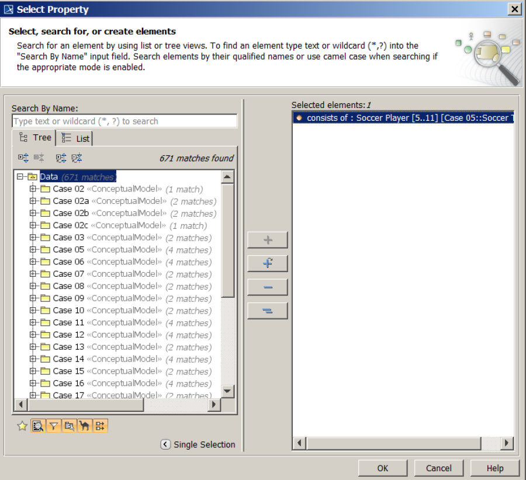The height and width of the screenshot is (480, 526).
Task: Expand the Case 05 ConceptualModel node
Action: pyautogui.click(x=33, y=249)
